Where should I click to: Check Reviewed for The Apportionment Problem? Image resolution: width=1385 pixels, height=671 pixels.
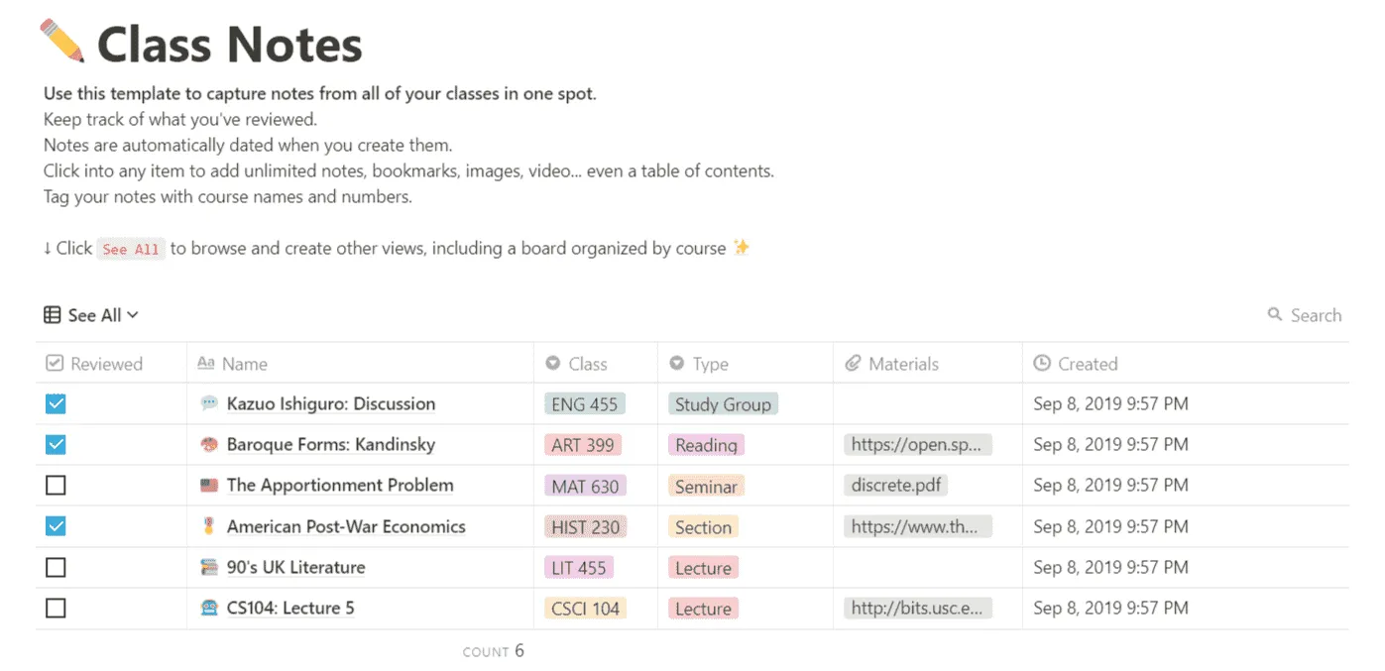point(56,485)
